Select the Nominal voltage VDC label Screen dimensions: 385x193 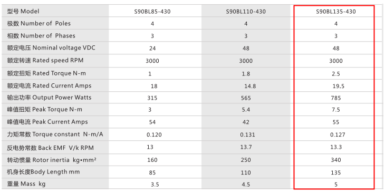click(x=51, y=47)
